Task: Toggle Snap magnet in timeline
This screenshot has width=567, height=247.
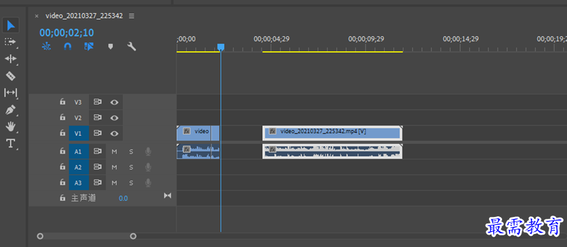Action: tap(68, 46)
